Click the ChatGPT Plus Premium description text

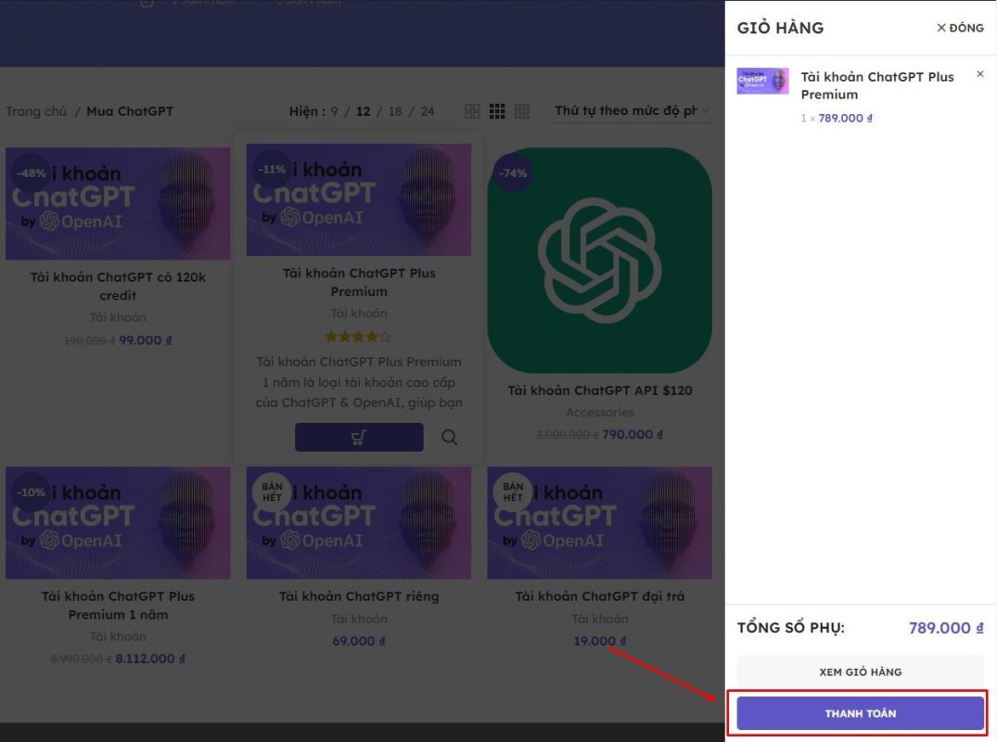[x=359, y=382]
